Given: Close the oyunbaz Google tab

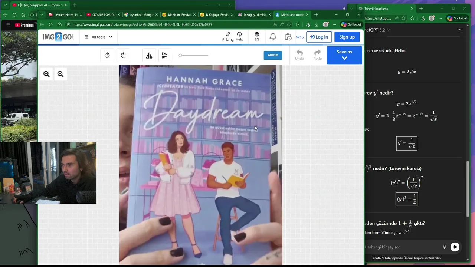Looking at the screenshot, I should tap(156, 15).
